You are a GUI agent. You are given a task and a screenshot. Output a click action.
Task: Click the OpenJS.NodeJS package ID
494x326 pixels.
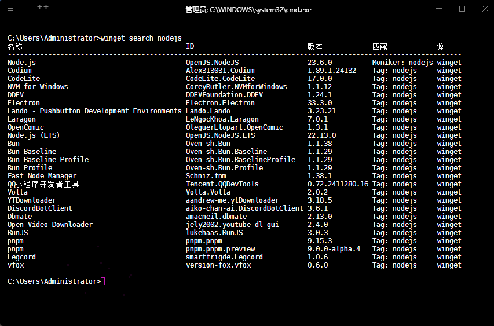tap(212, 63)
